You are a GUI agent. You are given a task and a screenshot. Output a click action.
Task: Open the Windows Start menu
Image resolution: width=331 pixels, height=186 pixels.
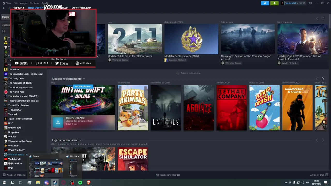pos(4,183)
